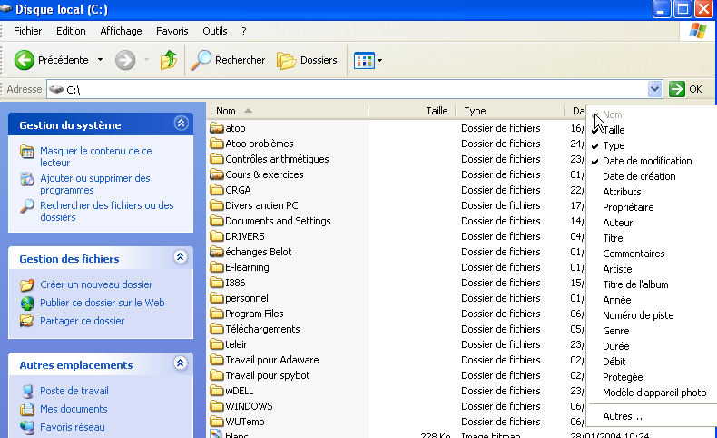
Task: Click the Masquer le contenu icon
Action: 27,152
